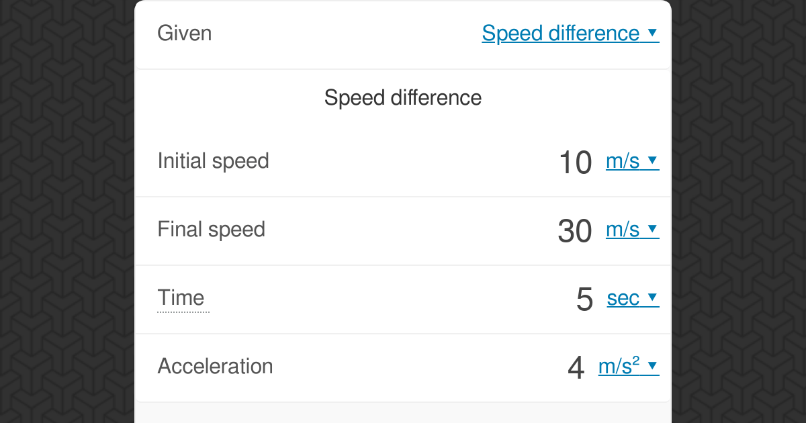Click the arrow next to Initial speed unit
Viewport: 806px width, 423px height.
click(x=652, y=161)
